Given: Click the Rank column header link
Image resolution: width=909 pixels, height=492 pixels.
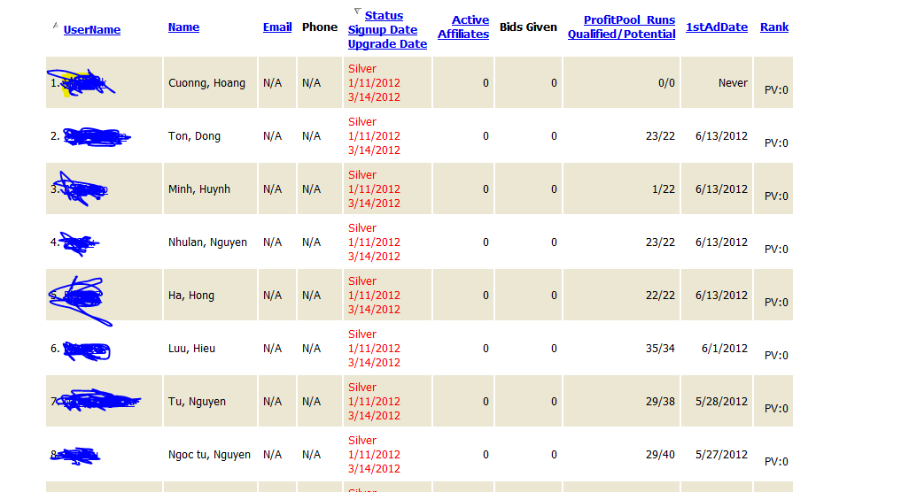Looking at the screenshot, I should (x=773, y=27).
